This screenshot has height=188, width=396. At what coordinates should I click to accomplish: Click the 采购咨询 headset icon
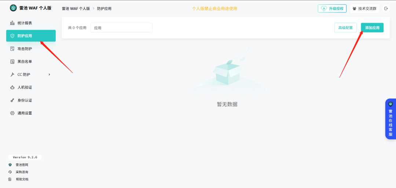coord(10,172)
